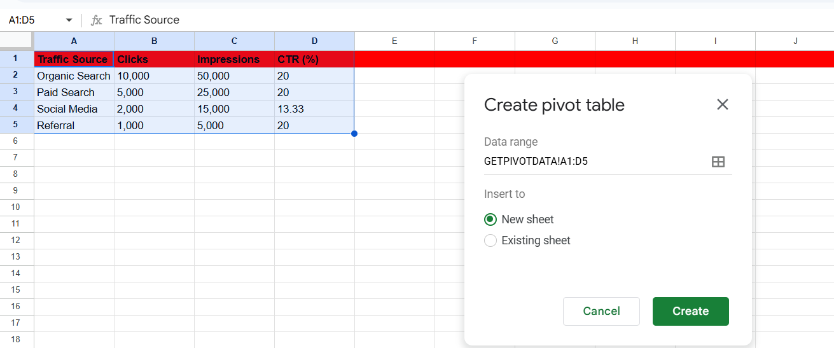This screenshot has width=834, height=348.
Task: Select column A header
Action: point(74,41)
